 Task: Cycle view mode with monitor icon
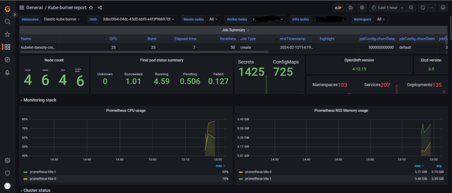point(443,8)
